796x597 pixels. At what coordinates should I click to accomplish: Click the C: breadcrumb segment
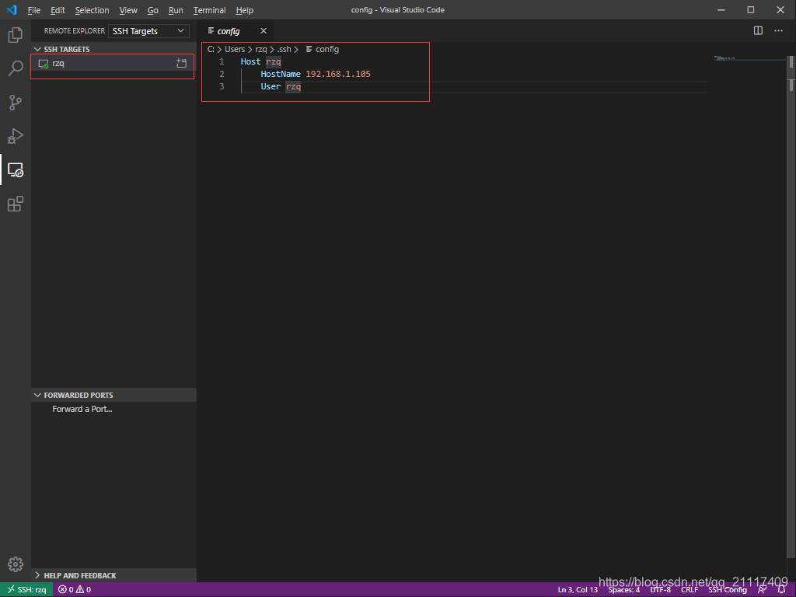211,49
